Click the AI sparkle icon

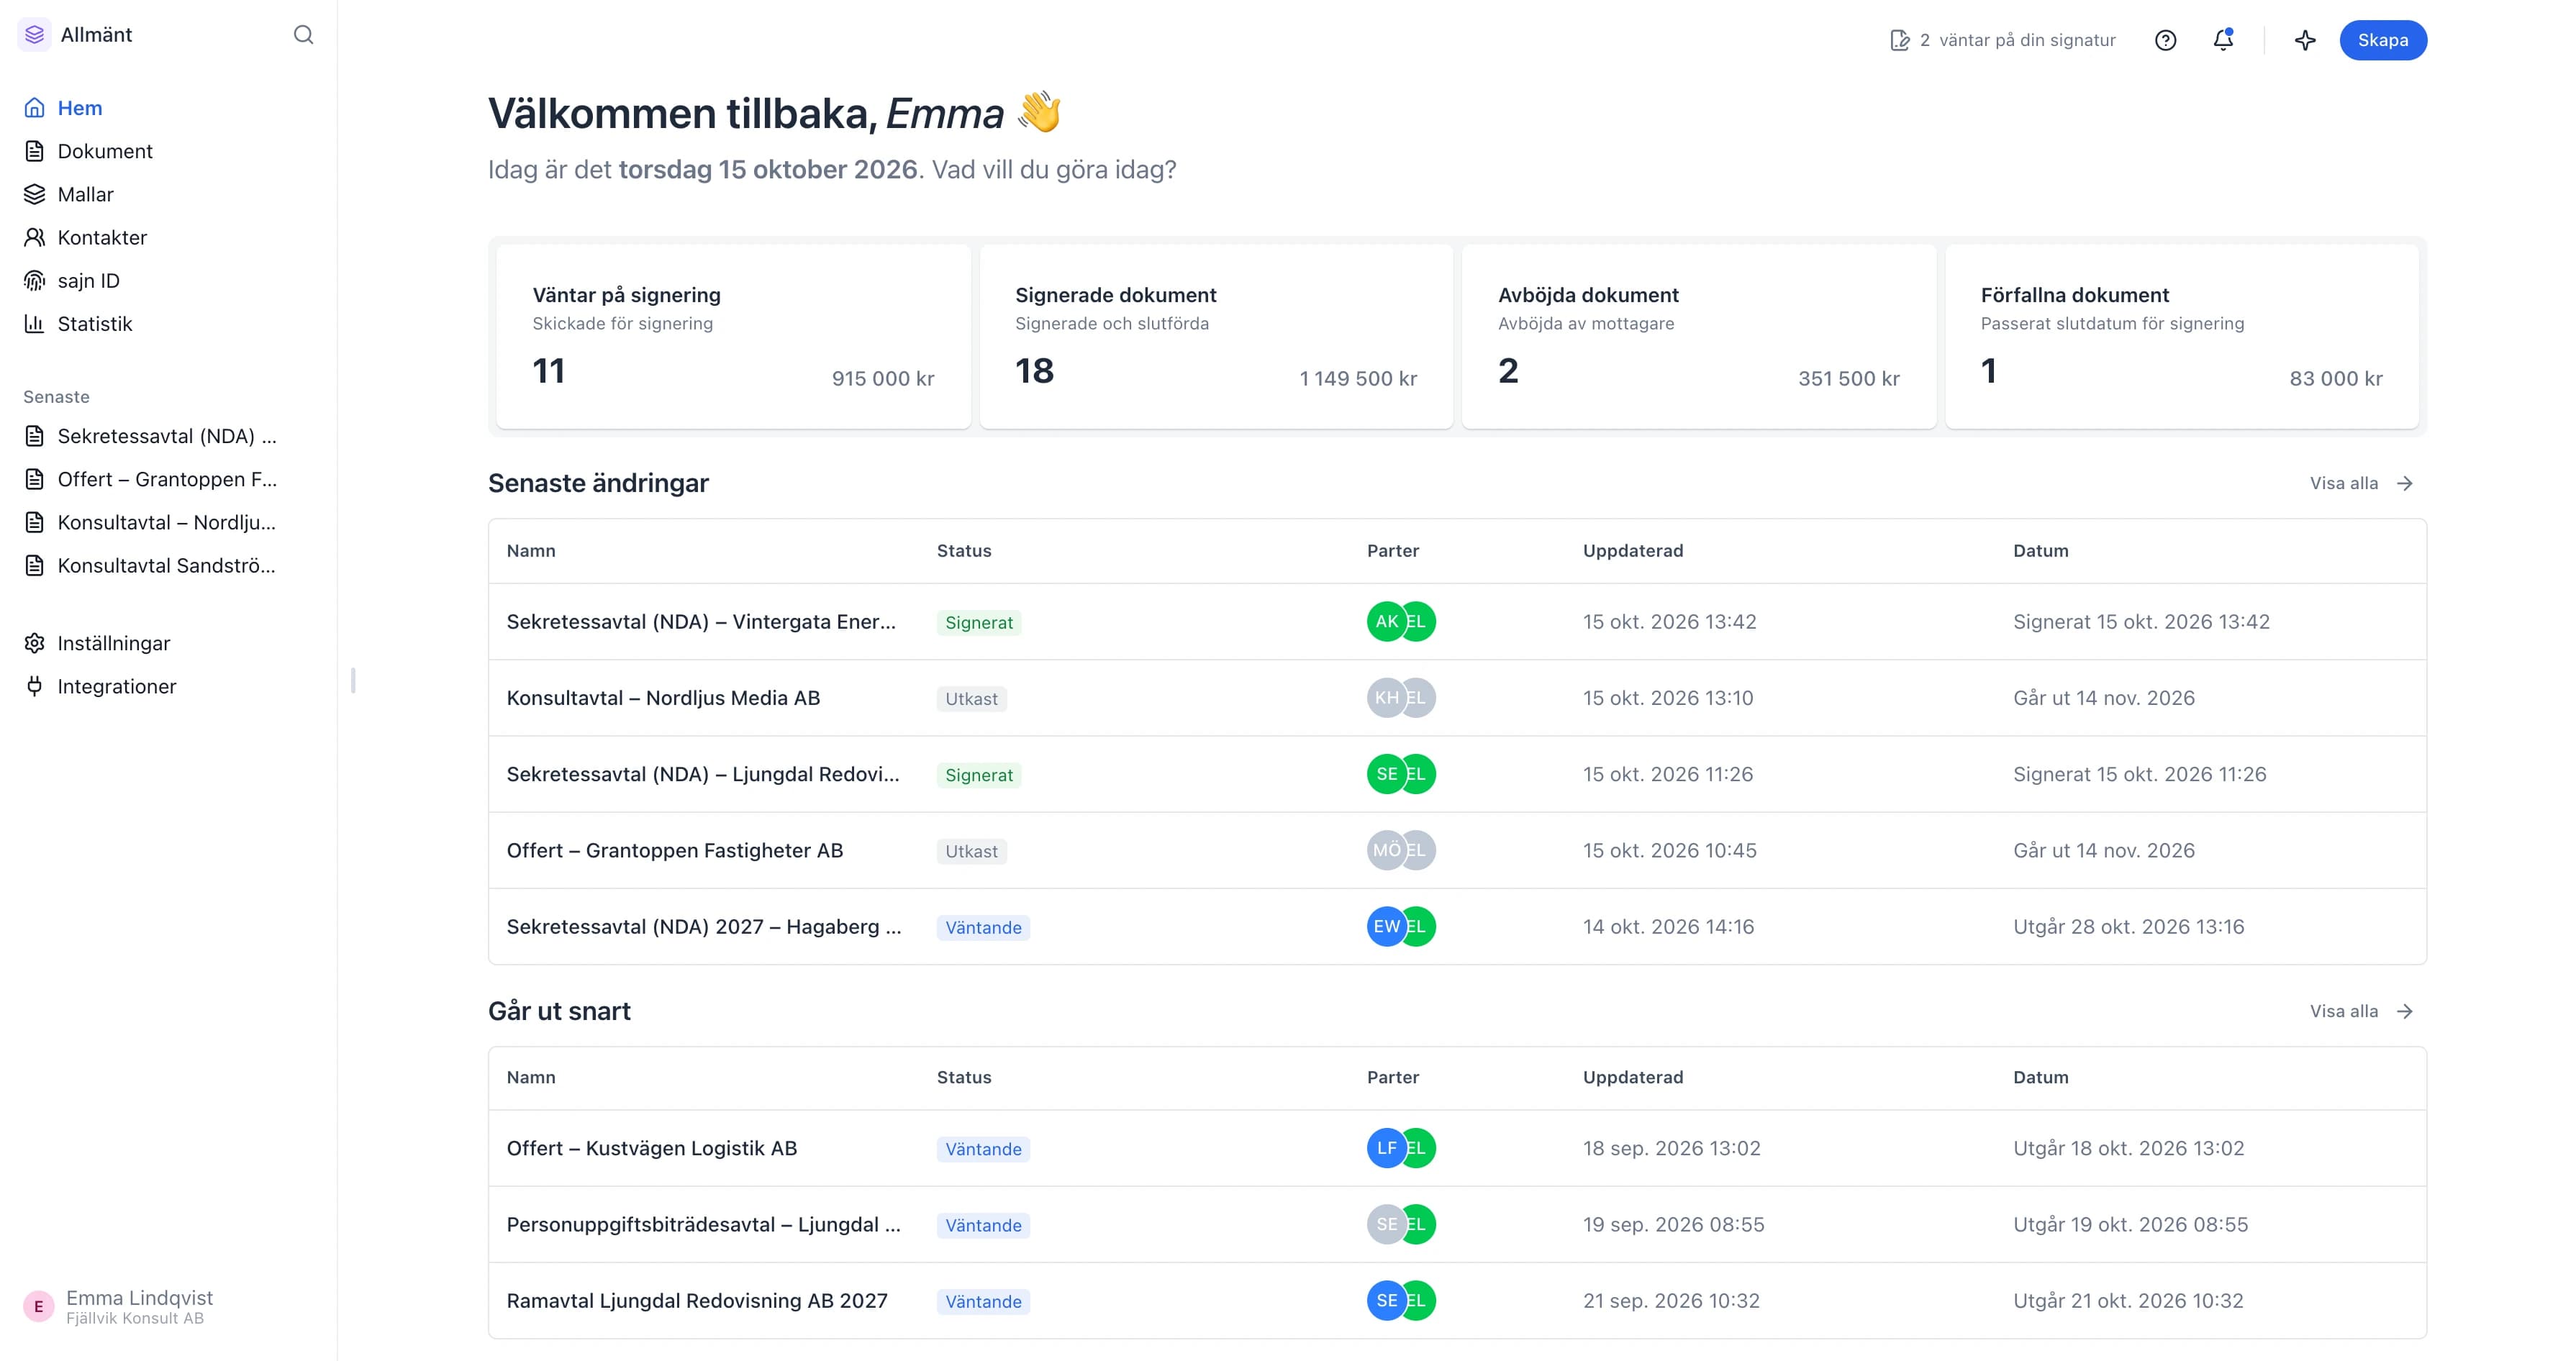[x=2305, y=40]
